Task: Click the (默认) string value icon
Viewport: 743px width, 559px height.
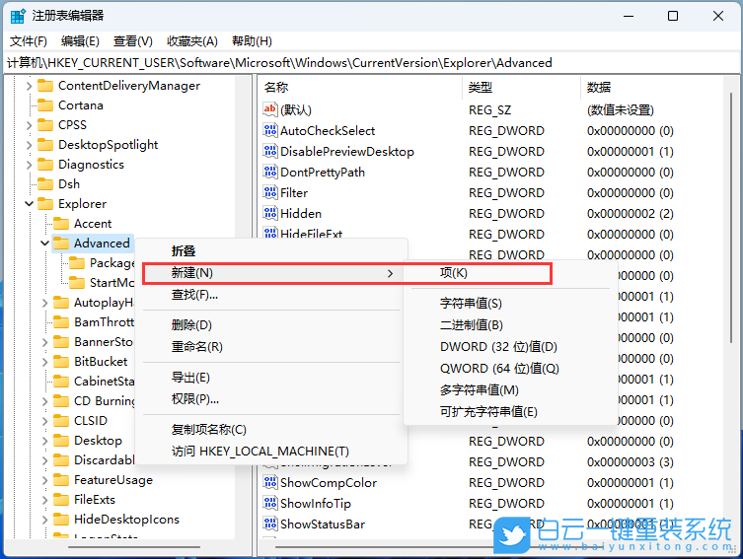Action: [x=270, y=109]
